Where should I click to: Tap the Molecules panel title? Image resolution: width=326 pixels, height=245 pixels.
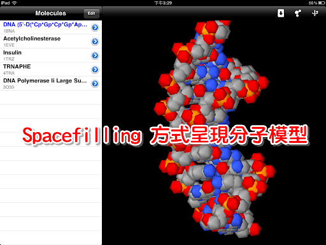(x=50, y=13)
